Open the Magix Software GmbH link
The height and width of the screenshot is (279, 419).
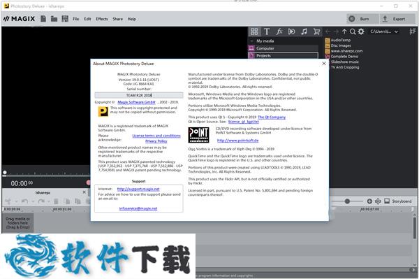(x=136, y=102)
